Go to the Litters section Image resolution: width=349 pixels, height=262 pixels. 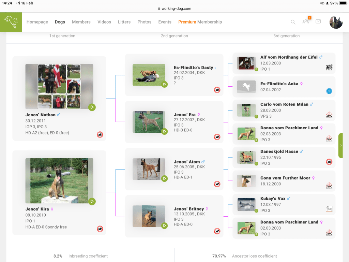click(124, 22)
